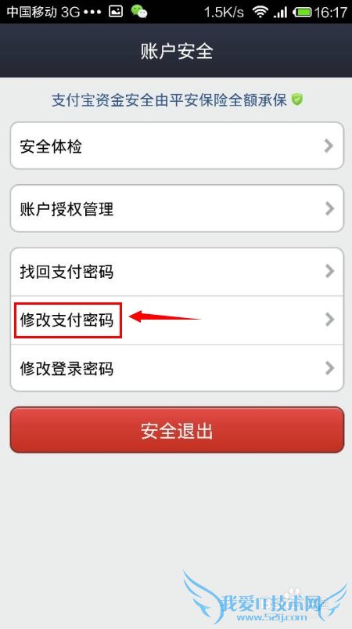Image resolution: width=352 pixels, height=629 pixels.
Task: Open the 账户授权管理 menu item
Action: 177,208
